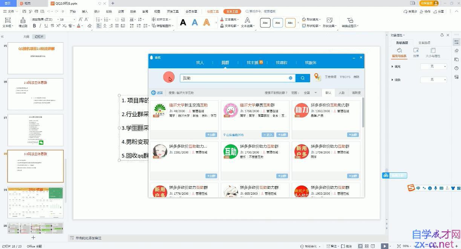Switch to the 大纲 Outline pane tab

(26, 37)
